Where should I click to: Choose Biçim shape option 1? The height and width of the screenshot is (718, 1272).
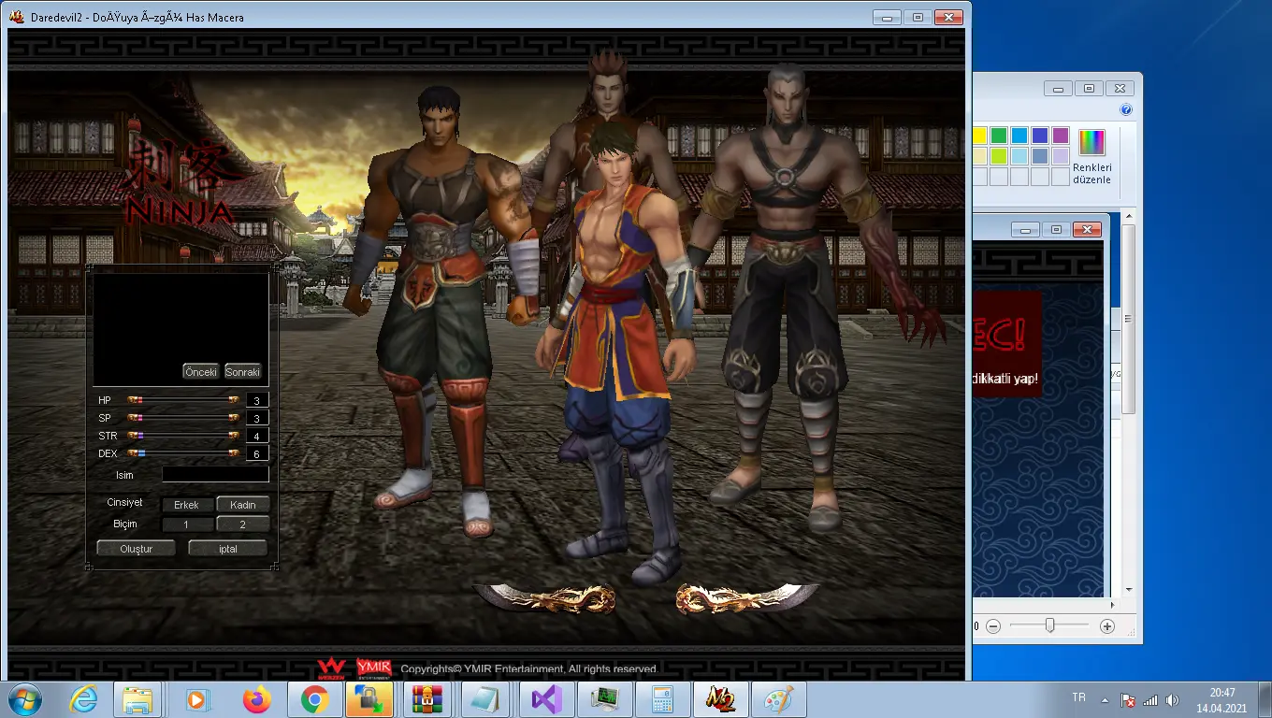(x=186, y=524)
